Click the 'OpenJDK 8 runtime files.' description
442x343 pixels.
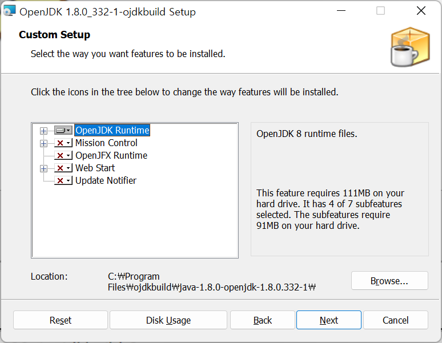click(307, 134)
